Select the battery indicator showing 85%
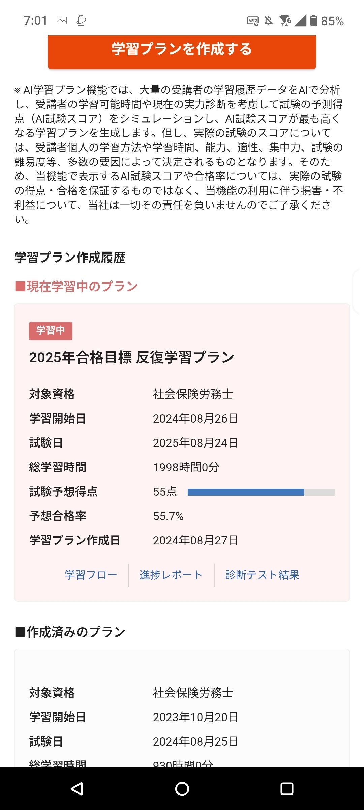Screen dimensions: 364x810 [x=323, y=21]
